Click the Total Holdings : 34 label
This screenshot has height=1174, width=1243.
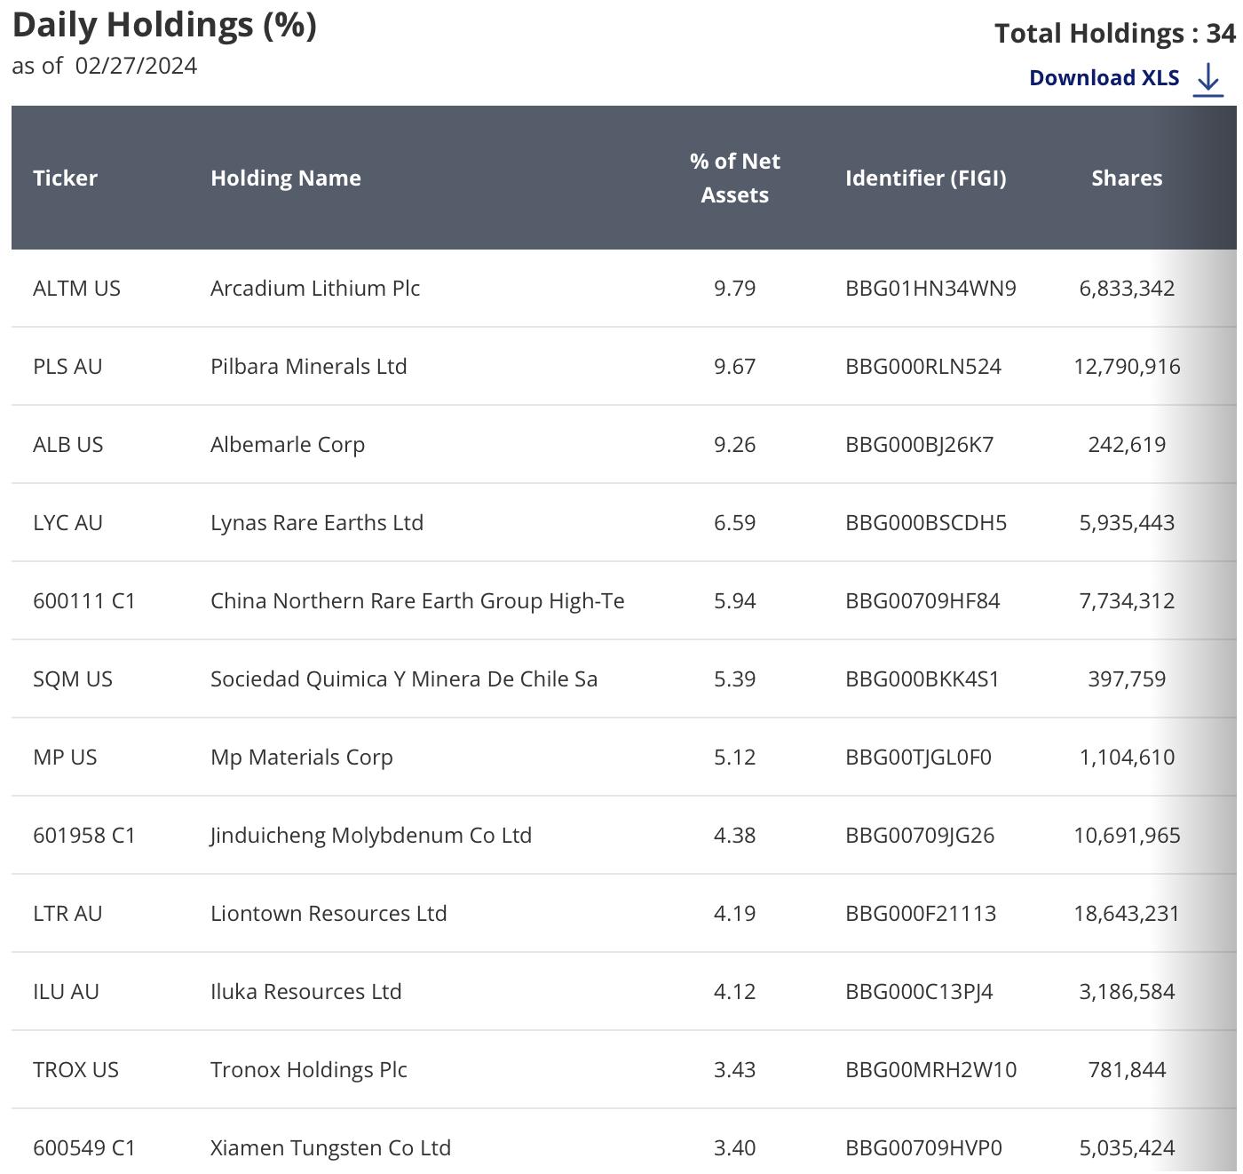tap(1115, 33)
